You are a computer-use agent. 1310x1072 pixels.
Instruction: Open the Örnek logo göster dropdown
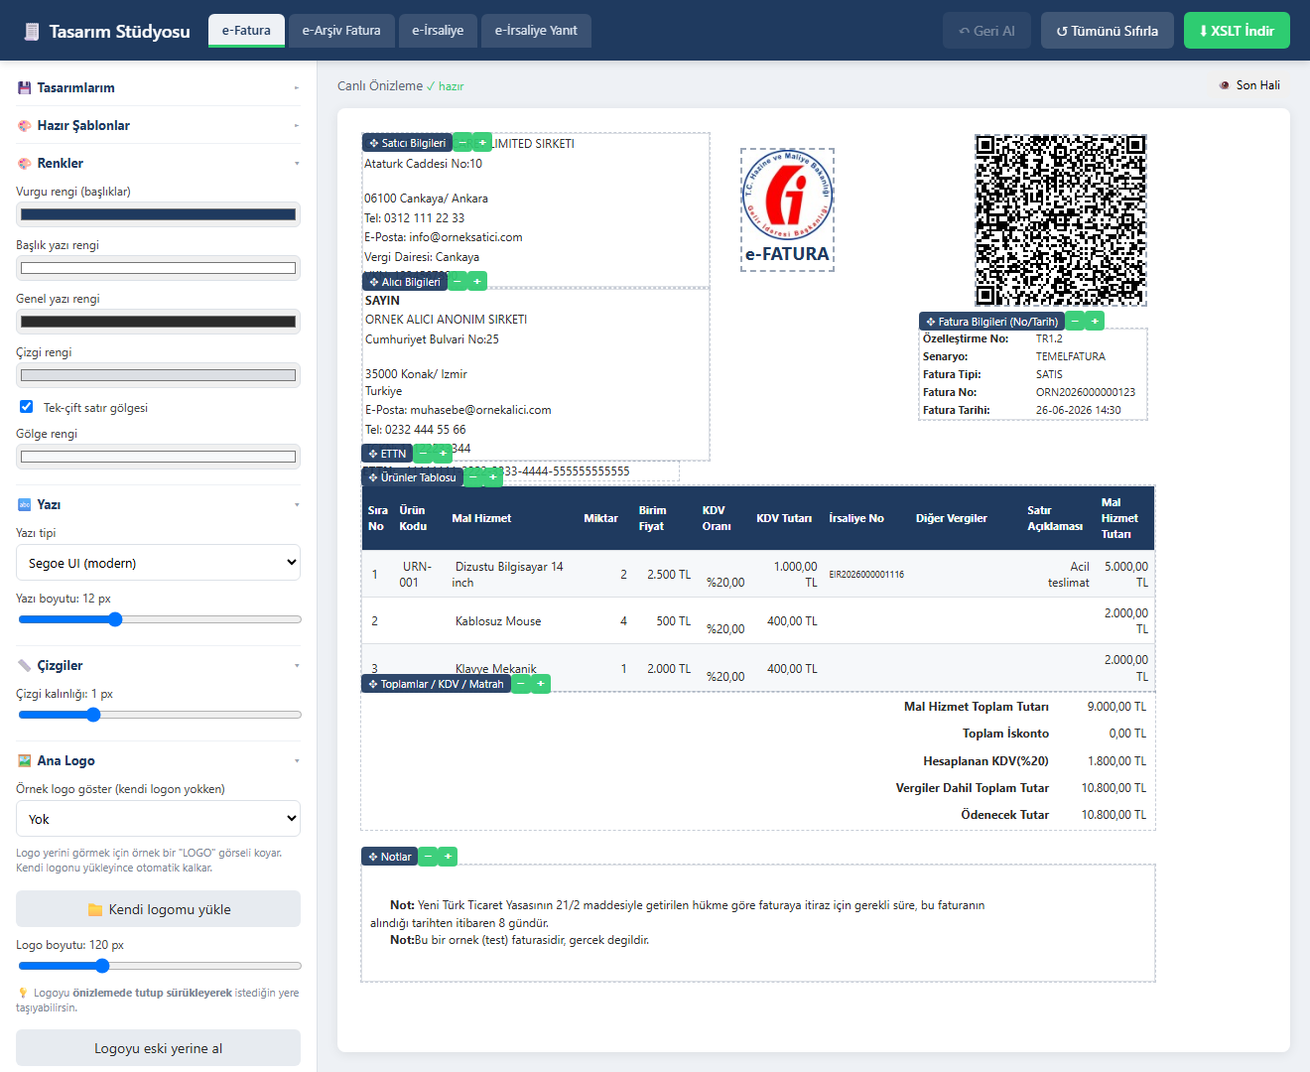tap(158, 819)
